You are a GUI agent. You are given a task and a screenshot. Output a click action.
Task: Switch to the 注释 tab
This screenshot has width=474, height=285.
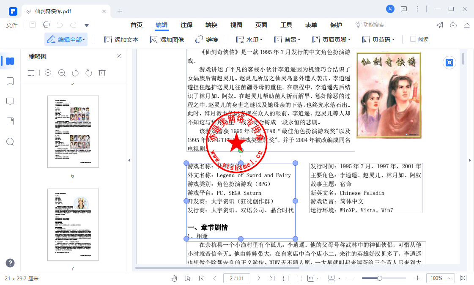186,25
